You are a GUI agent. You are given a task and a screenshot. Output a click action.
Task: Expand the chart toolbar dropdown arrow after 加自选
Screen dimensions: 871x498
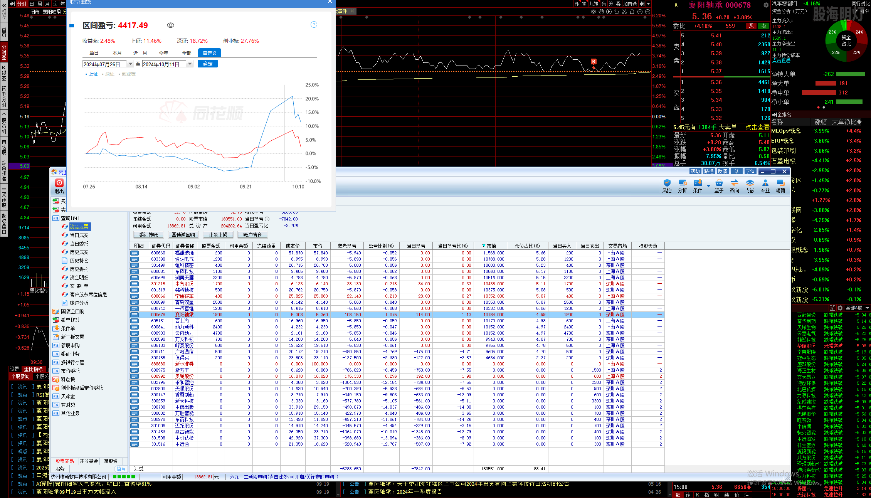click(649, 4)
